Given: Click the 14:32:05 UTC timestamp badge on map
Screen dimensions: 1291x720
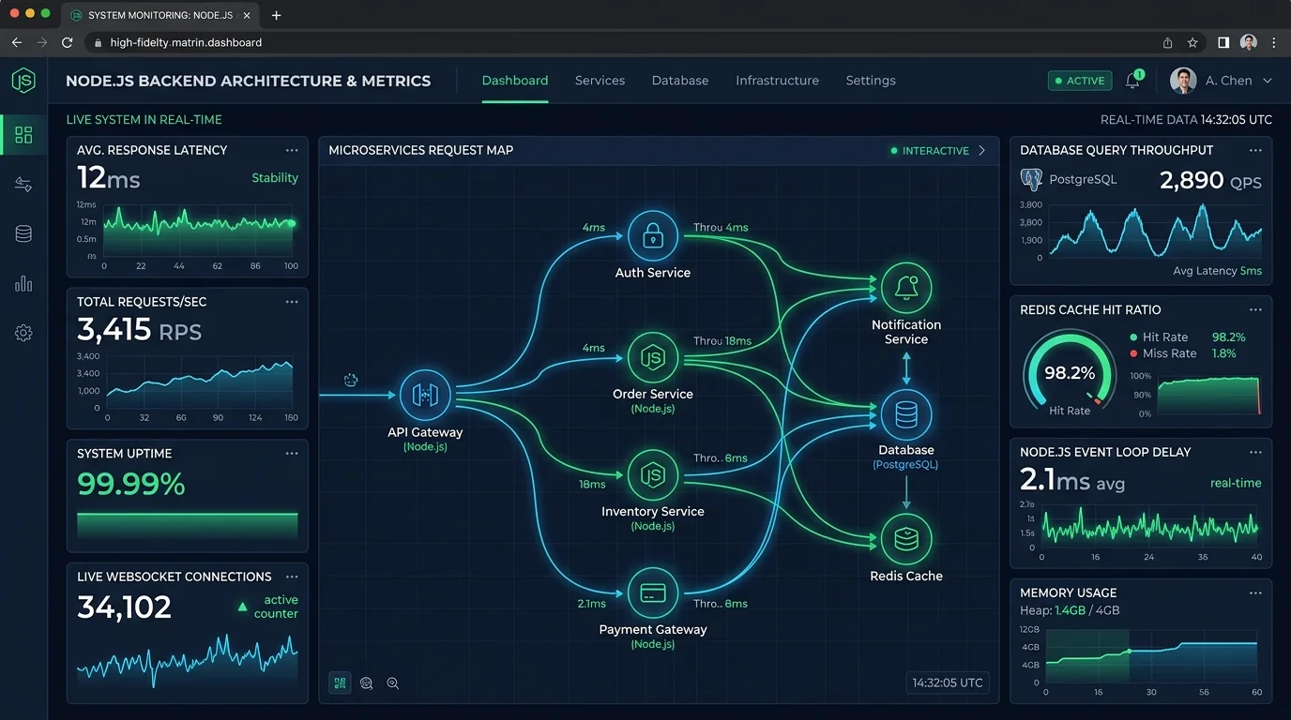Looking at the screenshot, I should (948, 682).
